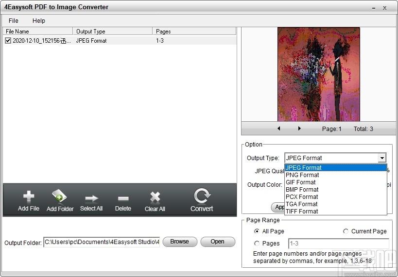This screenshot has height=277, width=398.
Task: Click the Add File plus icon
Action: [29, 196]
